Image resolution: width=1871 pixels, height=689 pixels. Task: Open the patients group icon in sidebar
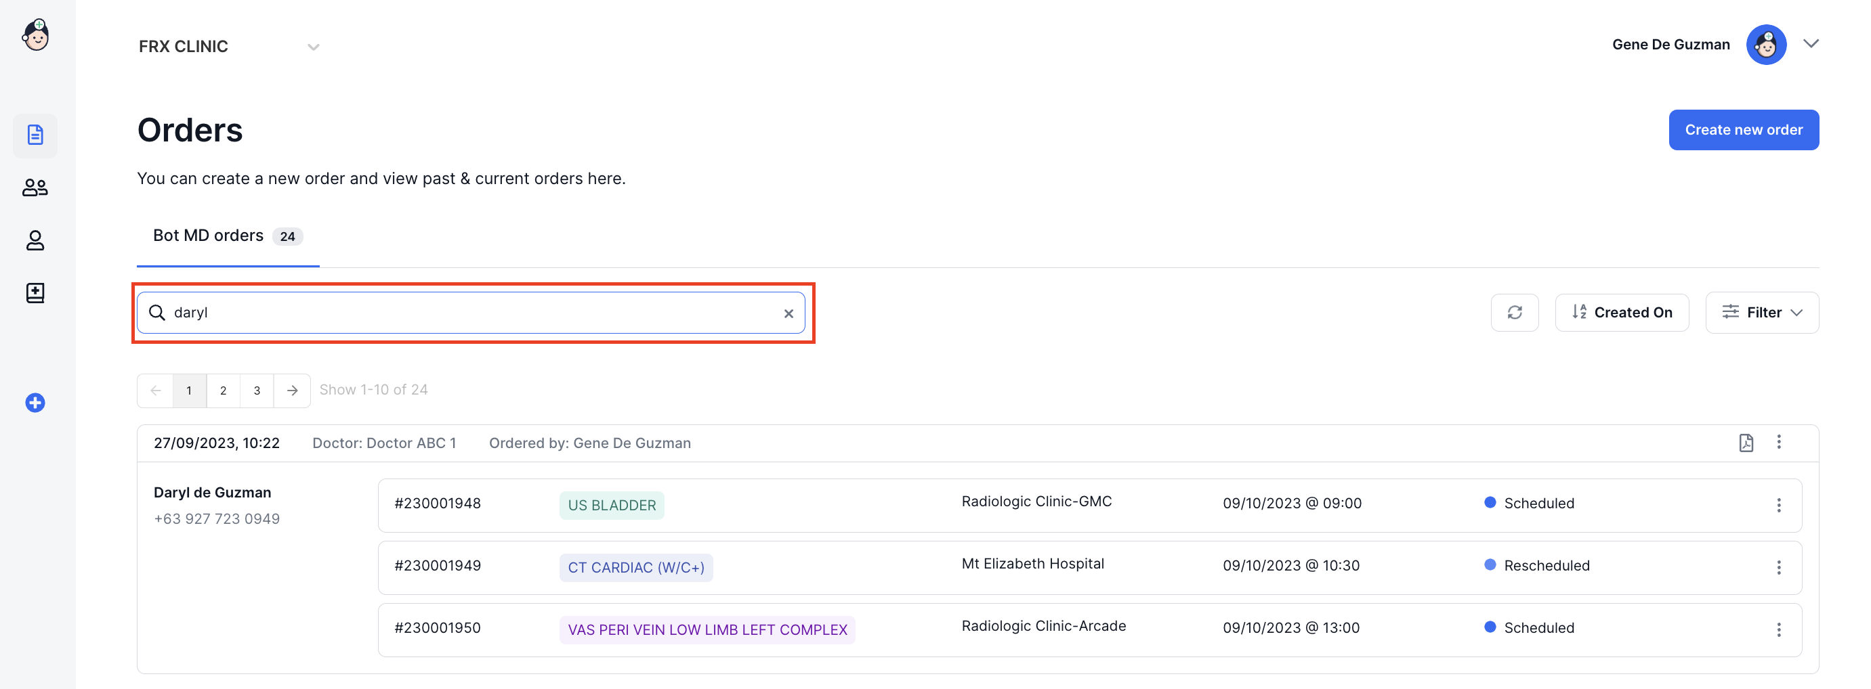(35, 188)
